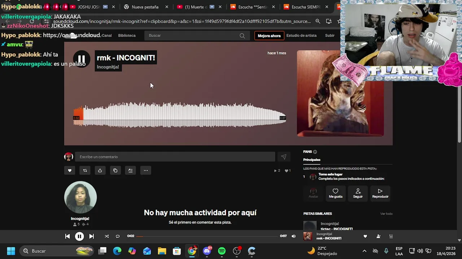
Task: Click the info icon next to FANS
Action: coord(315,152)
